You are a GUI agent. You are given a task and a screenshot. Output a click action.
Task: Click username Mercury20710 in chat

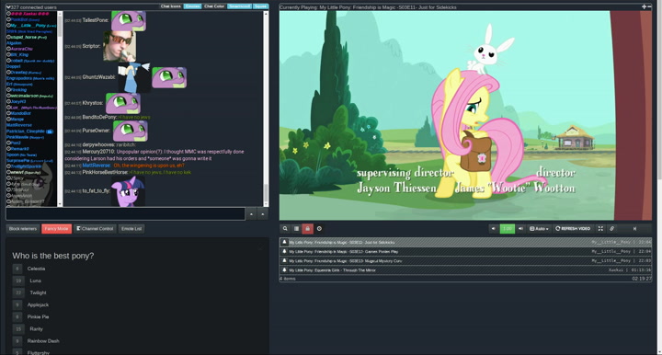[98, 152]
